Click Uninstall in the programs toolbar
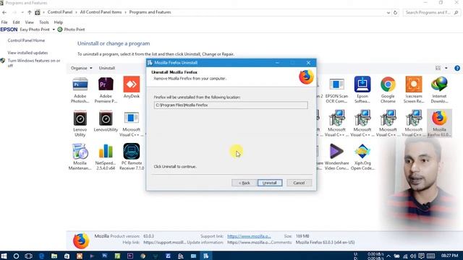 pyautogui.click(x=107, y=68)
